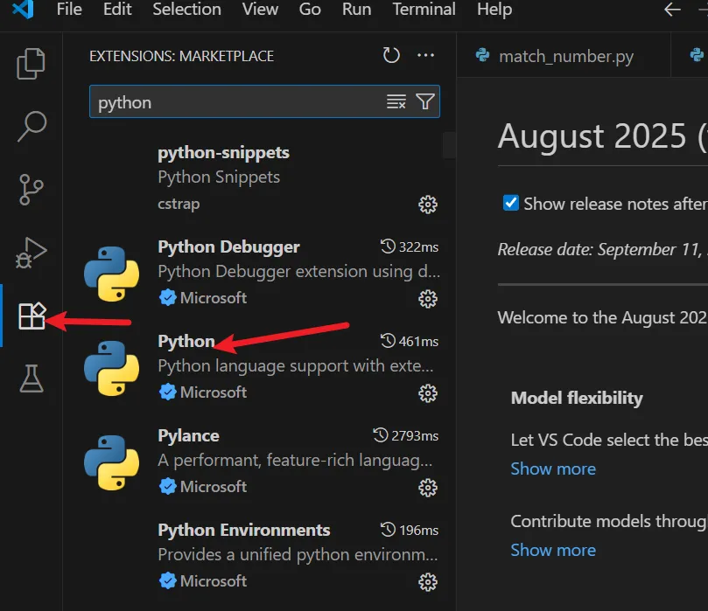The width and height of the screenshot is (708, 611).
Task: Clear extensions search results
Action: click(x=396, y=102)
